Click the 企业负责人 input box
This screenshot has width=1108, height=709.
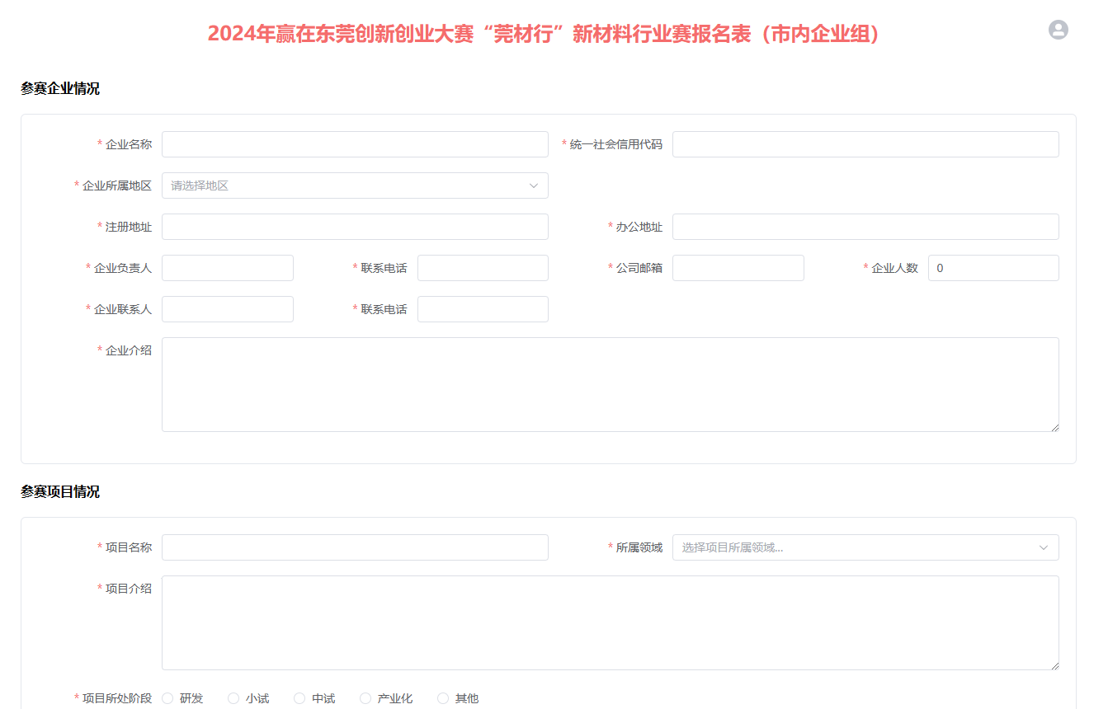point(228,268)
